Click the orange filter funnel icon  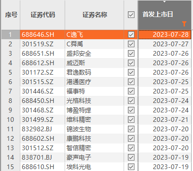pos(184,24)
